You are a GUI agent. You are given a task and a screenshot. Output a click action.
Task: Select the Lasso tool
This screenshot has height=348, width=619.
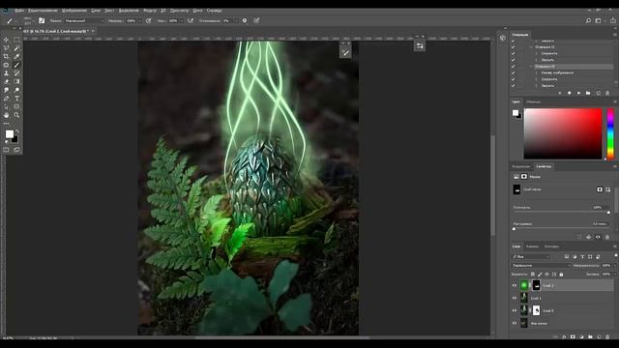tap(7, 48)
